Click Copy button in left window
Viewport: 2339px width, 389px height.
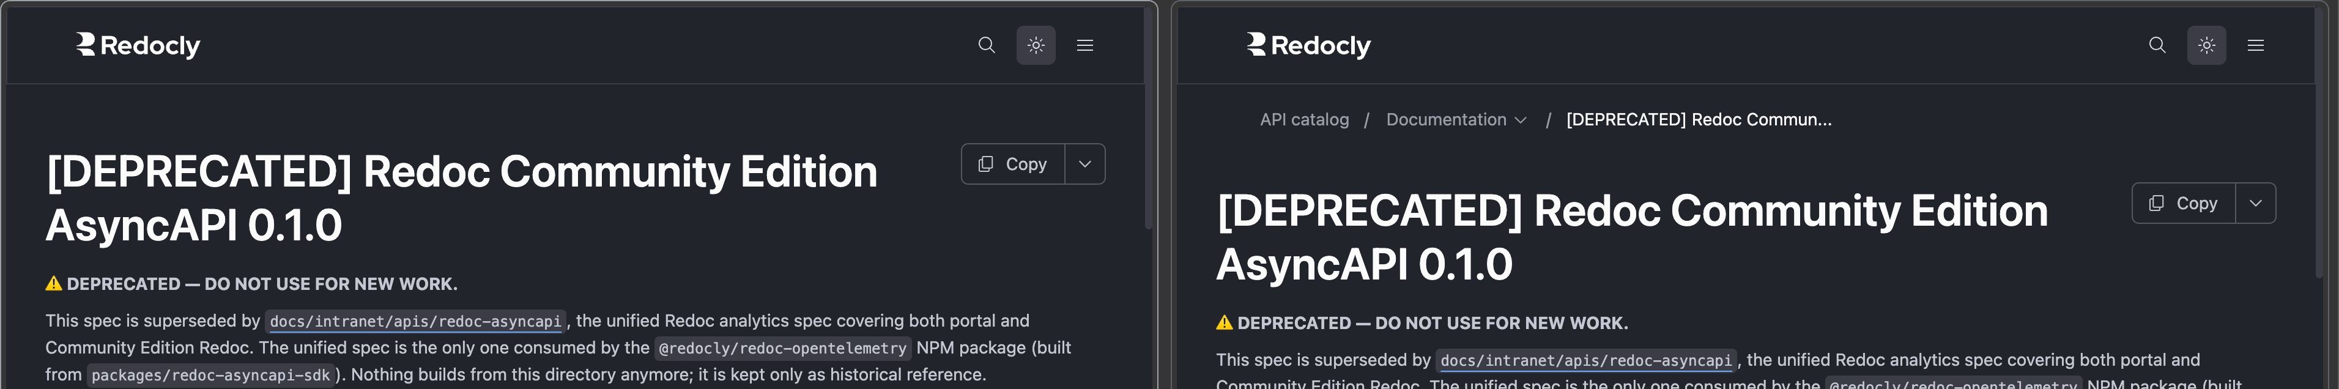tap(1012, 165)
